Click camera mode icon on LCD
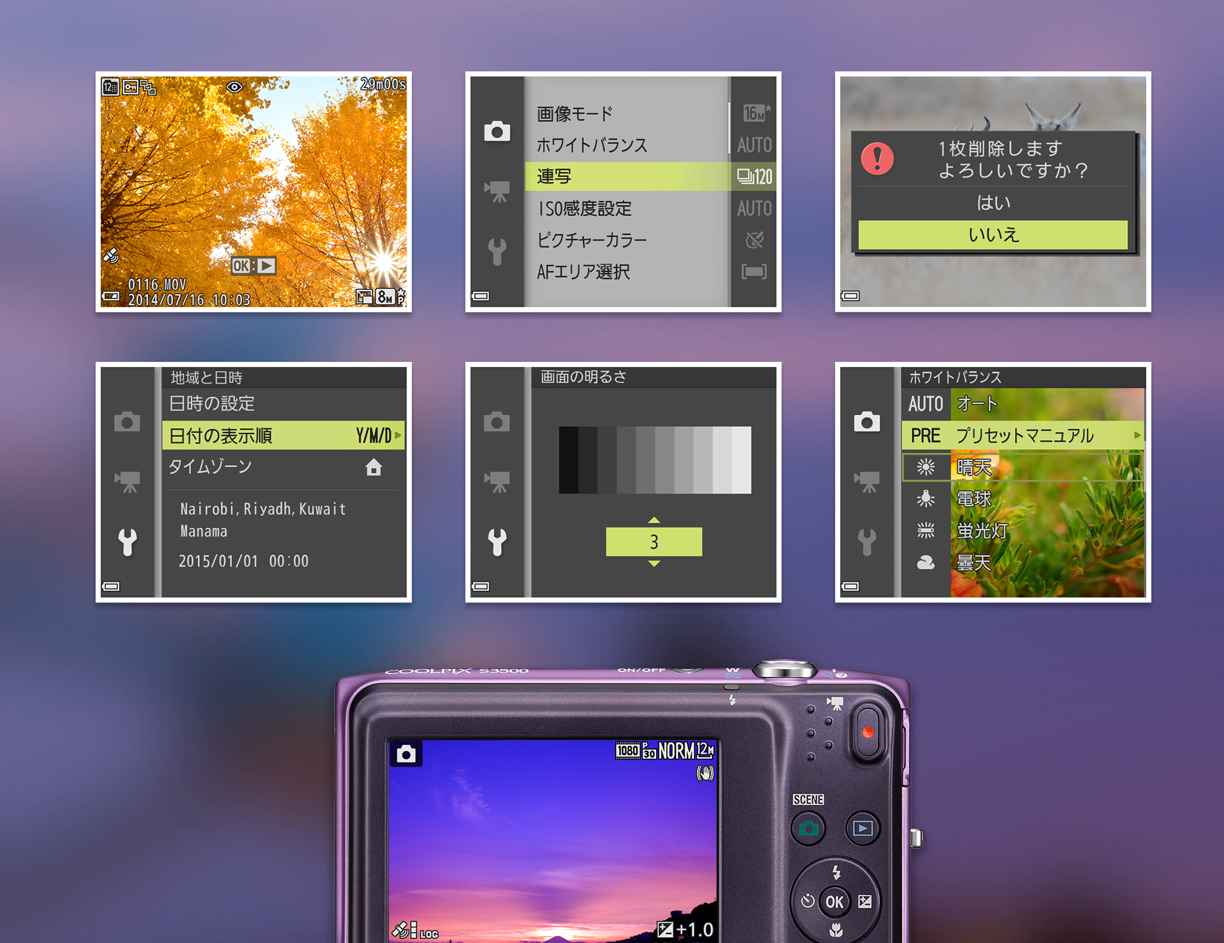The width and height of the screenshot is (1224, 943). click(406, 754)
